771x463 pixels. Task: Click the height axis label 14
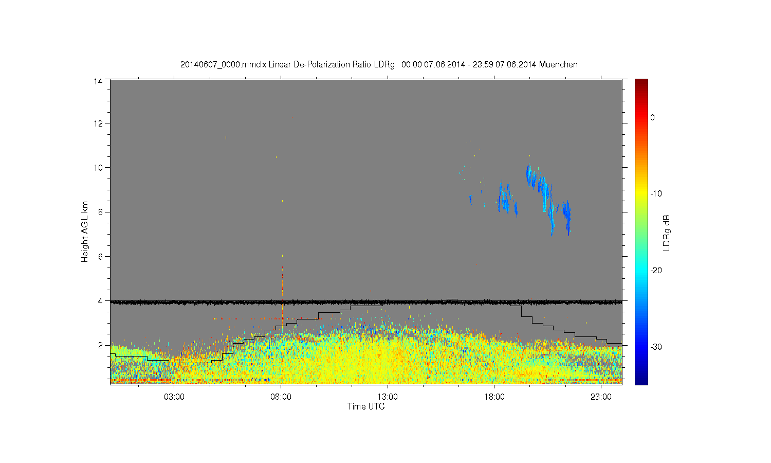pos(98,81)
